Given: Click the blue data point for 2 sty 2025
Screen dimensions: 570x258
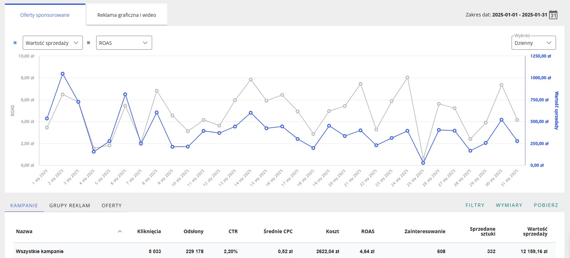Looking at the screenshot, I should point(63,74).
